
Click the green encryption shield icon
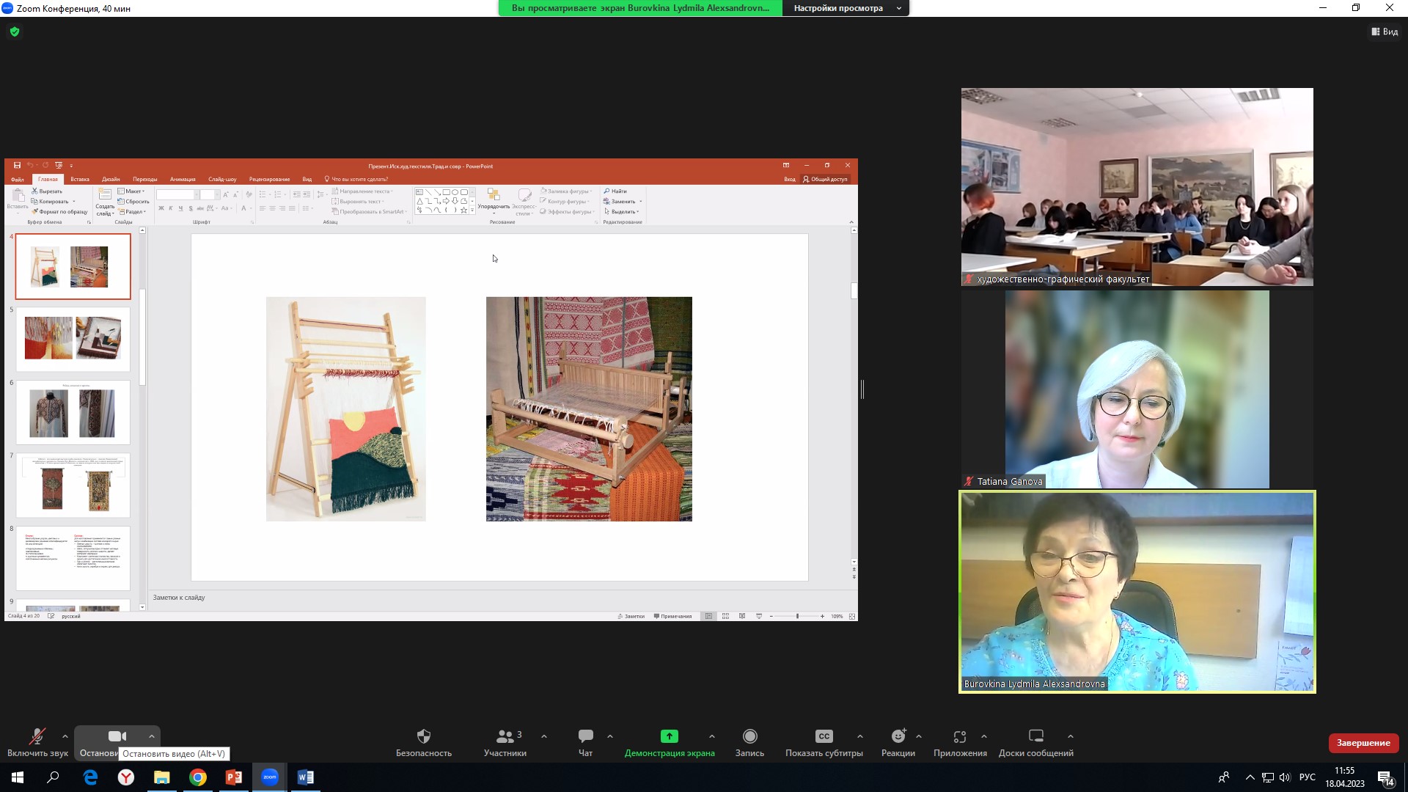pyautogui.click(x=15, y=32)
